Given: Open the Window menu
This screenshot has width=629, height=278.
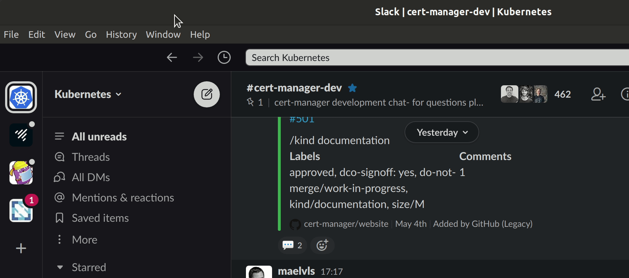Looking at the screenshot, I should click(x=163, y=34).
